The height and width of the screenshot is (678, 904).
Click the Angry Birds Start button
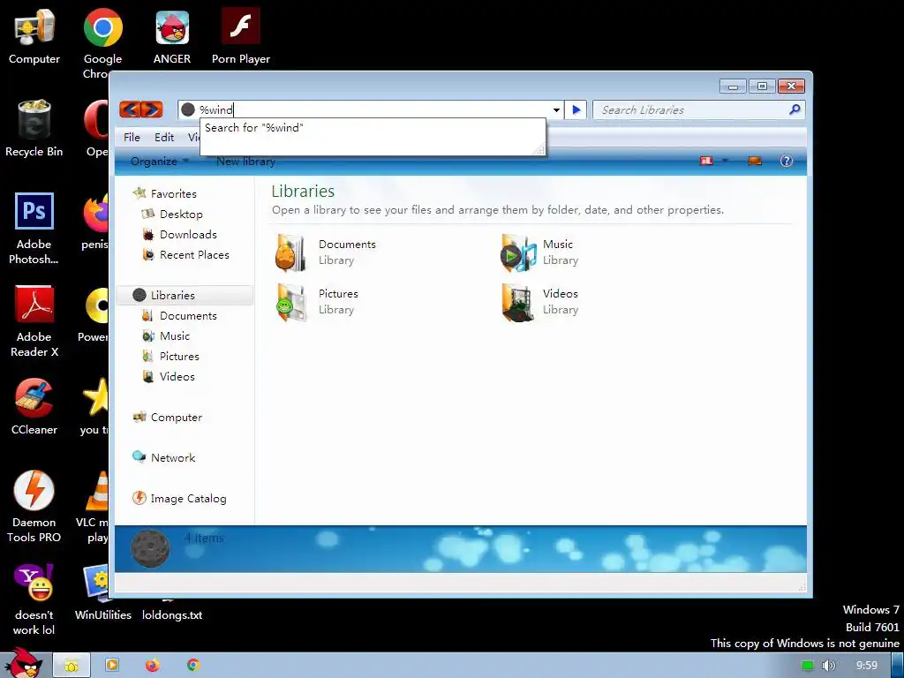(x=23, y=663)
